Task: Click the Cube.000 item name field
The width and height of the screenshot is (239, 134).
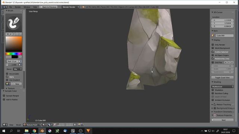Action: (x=224, y=35)
